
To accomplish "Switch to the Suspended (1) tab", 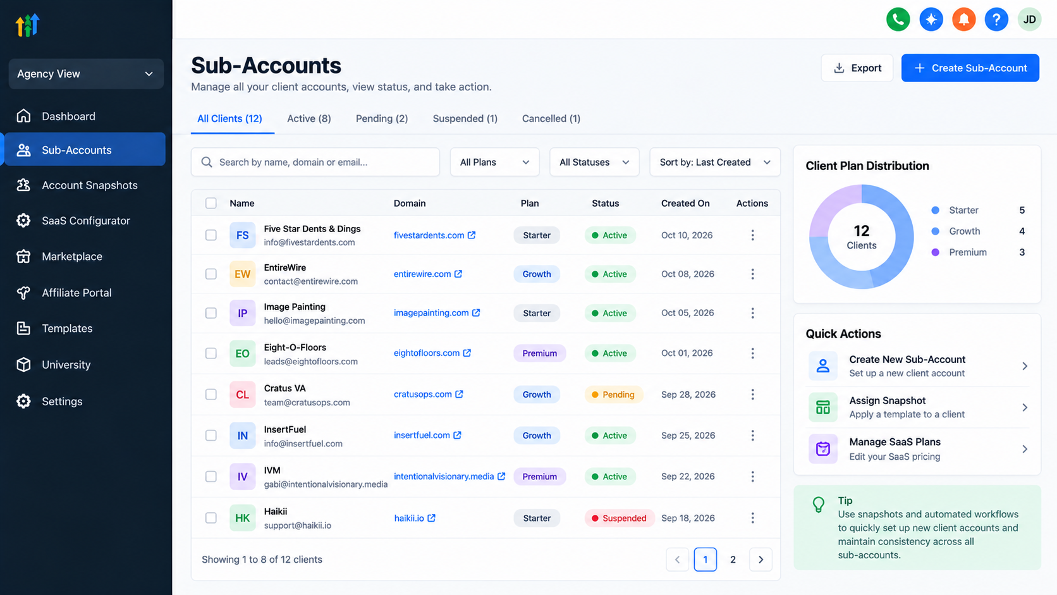I will pos(465,119).
